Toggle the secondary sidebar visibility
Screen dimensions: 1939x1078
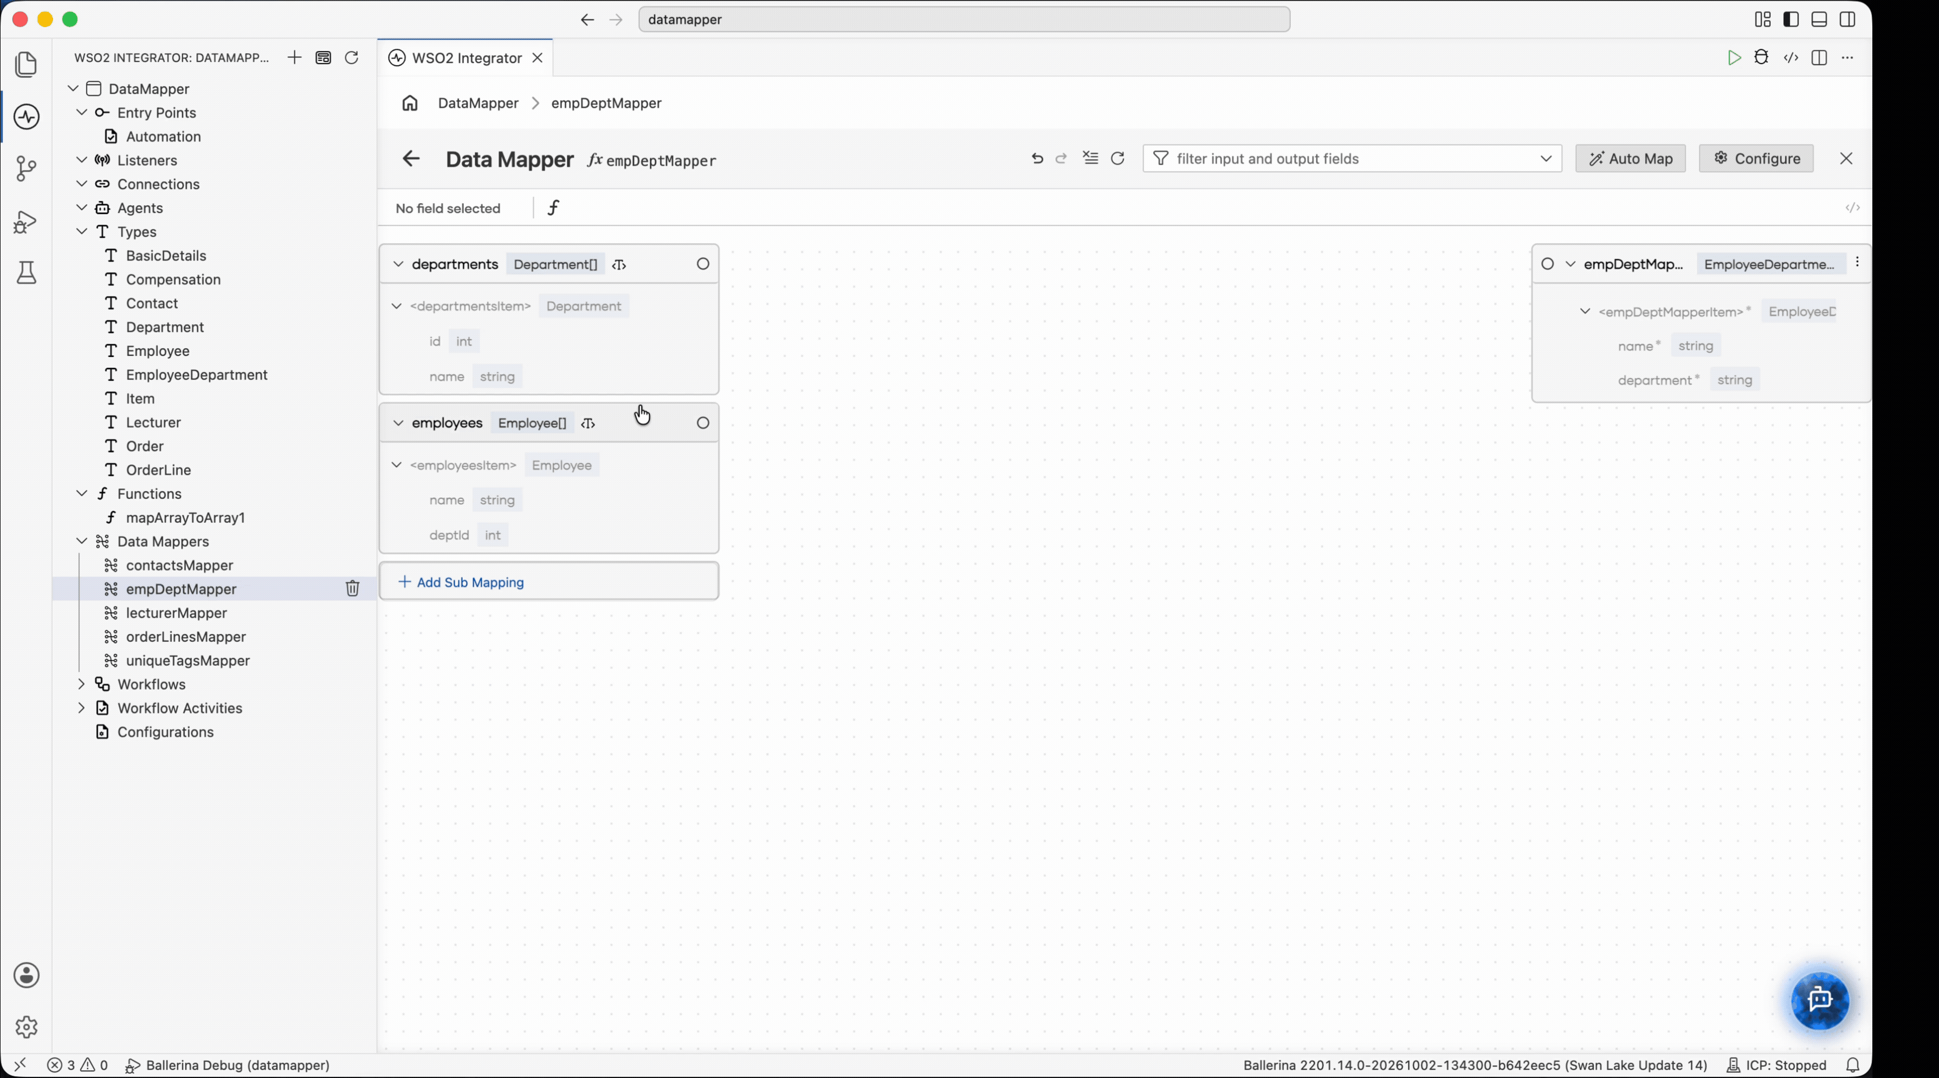tap(1847, 20)
